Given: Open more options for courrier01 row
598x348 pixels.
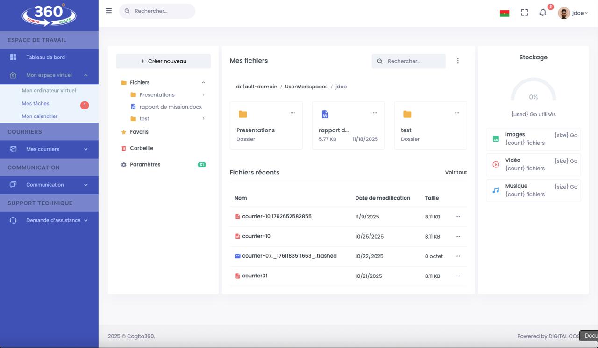Looking at the screenshot, I should (458, 276).
